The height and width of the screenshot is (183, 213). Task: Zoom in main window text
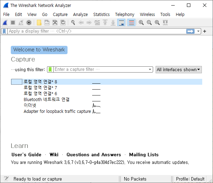coord(141,23)
